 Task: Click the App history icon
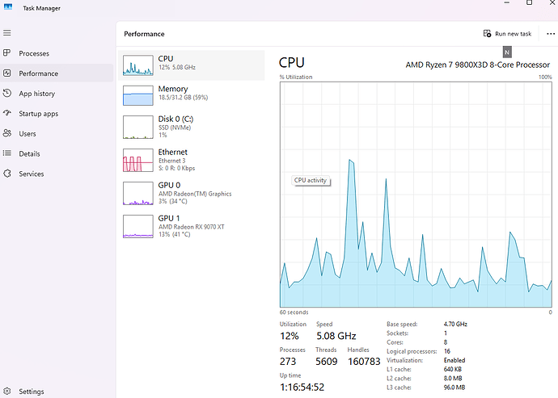pyautogui.click(x=7, y=94)
